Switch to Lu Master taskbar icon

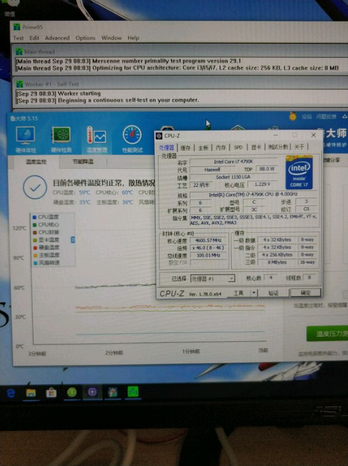click(x=113, y=392)
